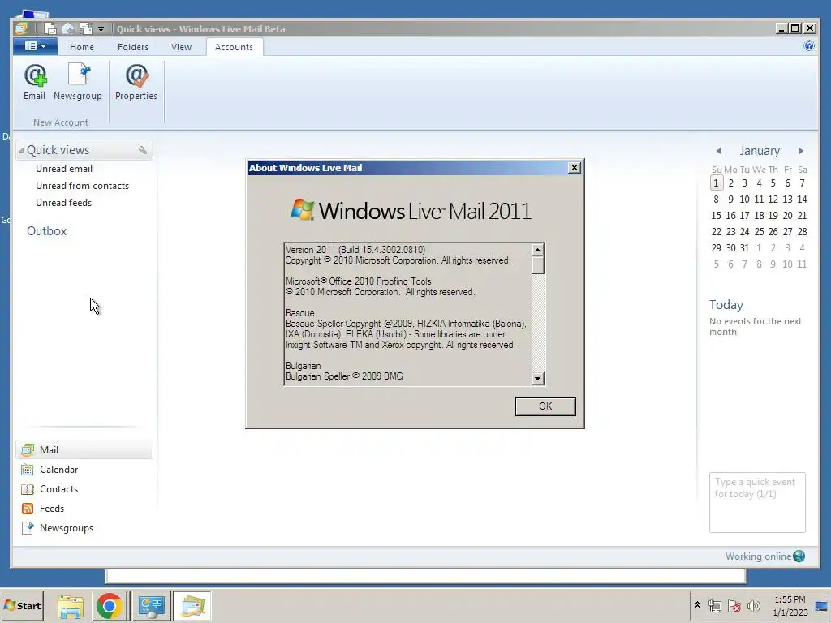Open Google Chrome from the taskbar
The image size is (831, 623).
[110, 606]
